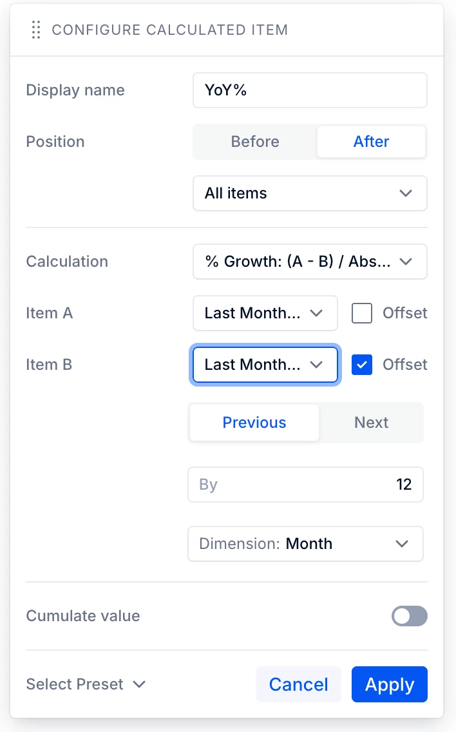
Task: Click the Item A dropdown chevron
Action: tap(316, 313)
